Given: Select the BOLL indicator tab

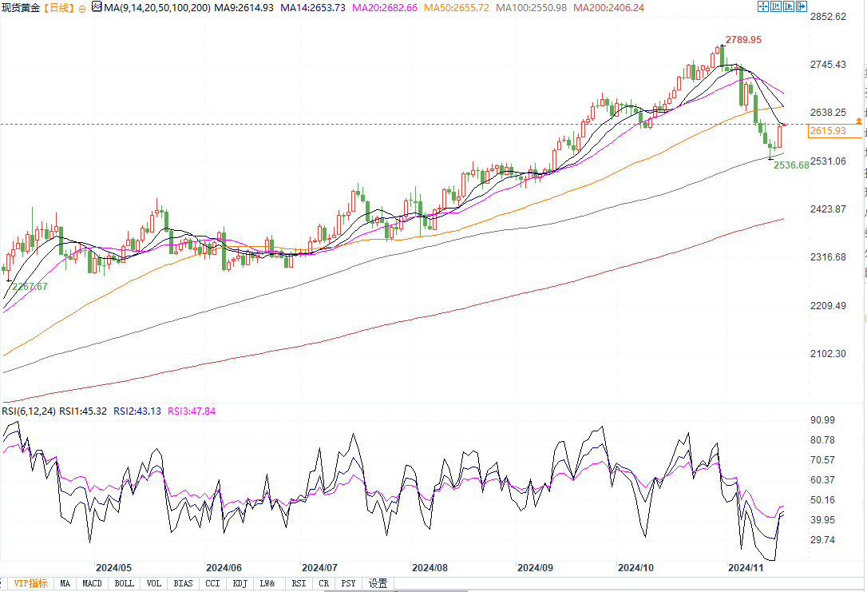Looking at the screenshot, I should point(125,584).
